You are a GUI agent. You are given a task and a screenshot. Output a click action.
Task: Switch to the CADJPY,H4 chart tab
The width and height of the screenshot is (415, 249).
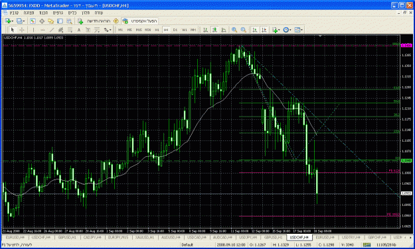point(92,237)
